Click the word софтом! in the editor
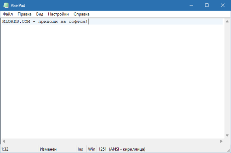The image size is (231, 153). pyautogui.click(x=78, y=21)
